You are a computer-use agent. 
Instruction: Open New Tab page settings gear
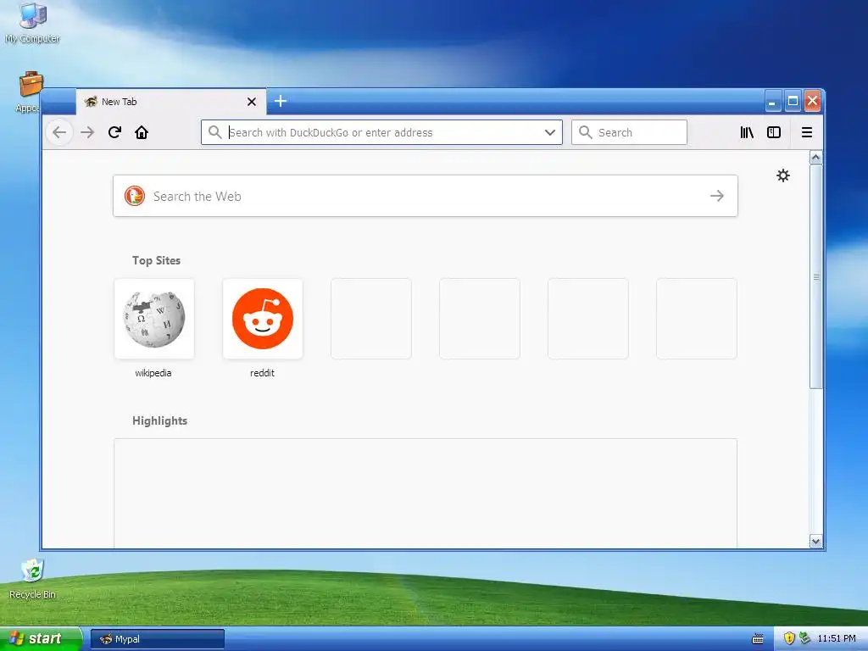pyautogui.click(x=782, y=175)
